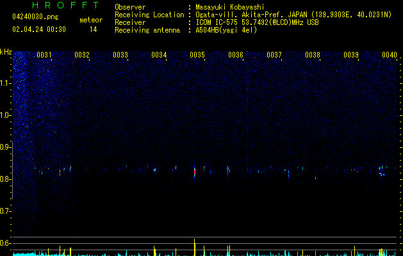Viewport: 403px width, 256px height.
Task: Click the 0.6 frequency axis label
Action: coord(5,243)
